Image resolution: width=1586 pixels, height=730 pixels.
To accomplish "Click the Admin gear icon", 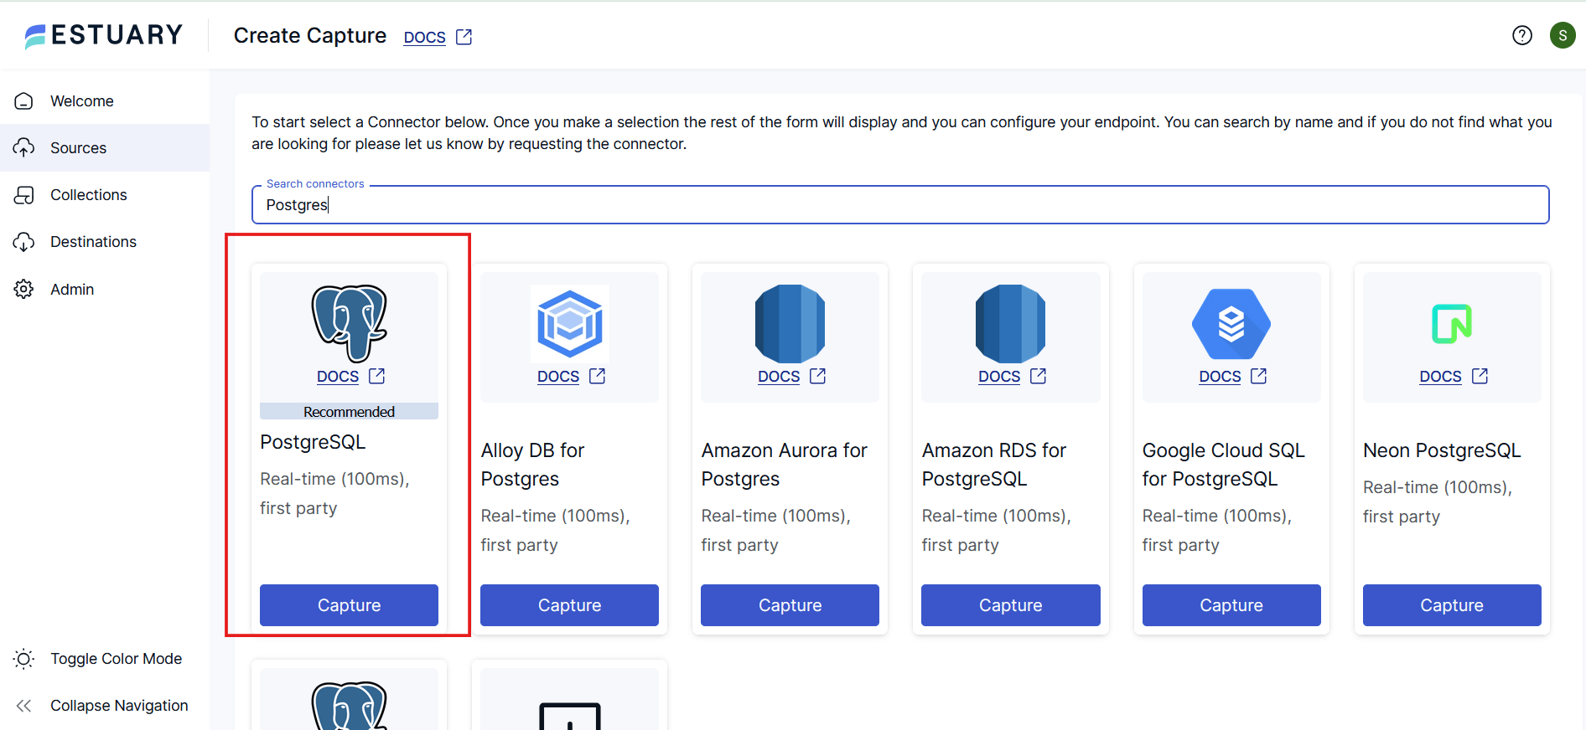I will (x=24, y=289).
